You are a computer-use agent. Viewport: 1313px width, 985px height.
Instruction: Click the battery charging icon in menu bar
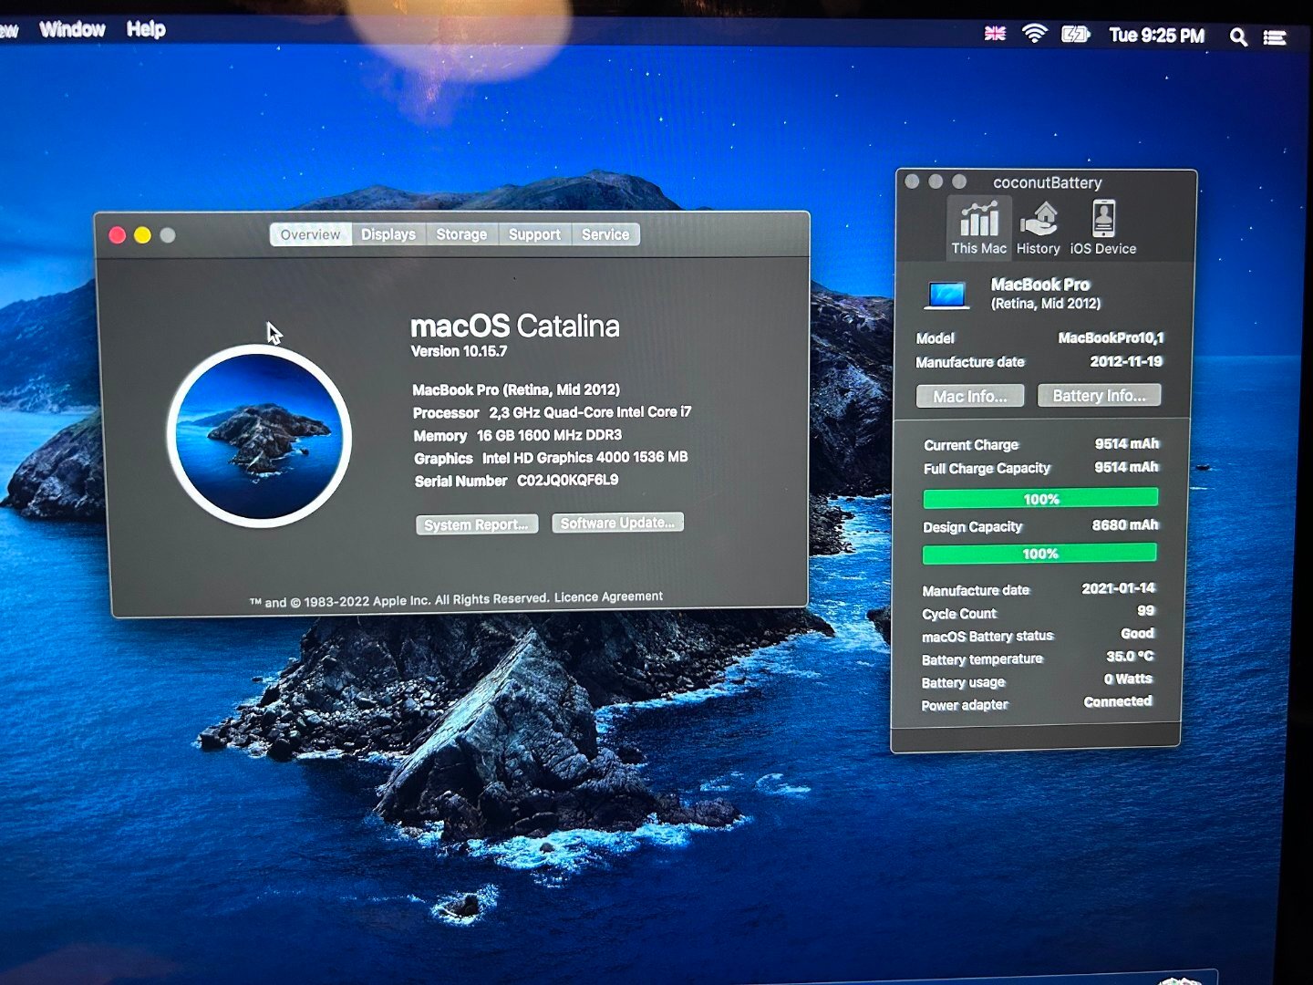[x=1075, y=35]
